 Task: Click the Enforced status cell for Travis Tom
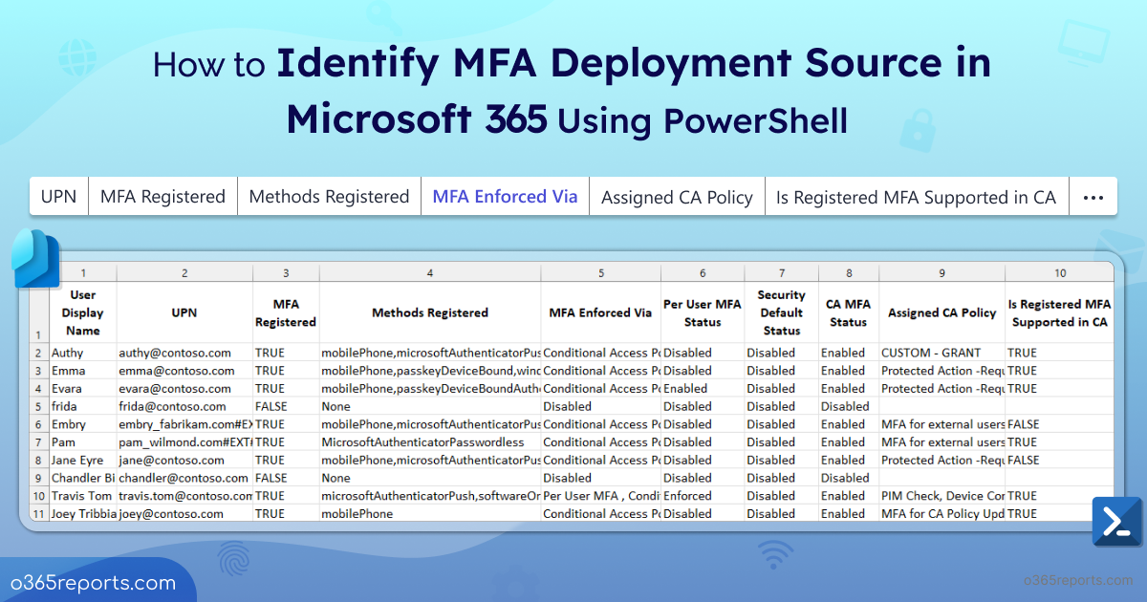(687, 496)
